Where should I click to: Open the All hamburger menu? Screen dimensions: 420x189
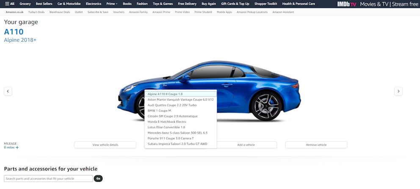coord(10,4)
